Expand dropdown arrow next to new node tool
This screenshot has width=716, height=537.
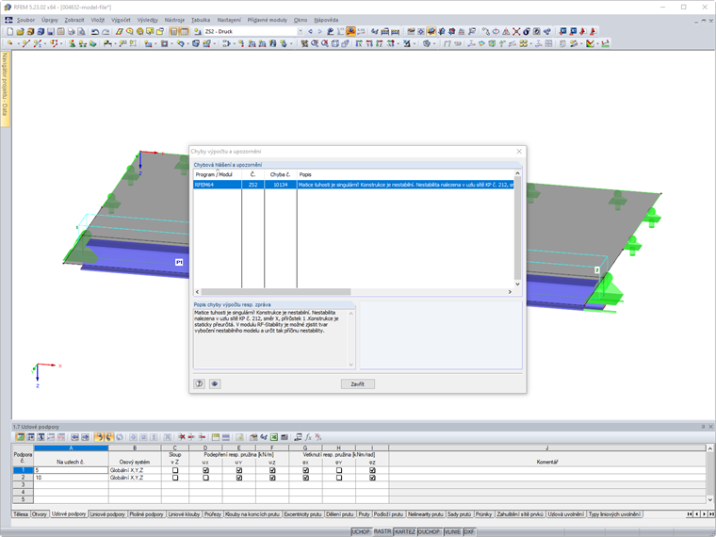pyautogui.click(x=17, y=43)
